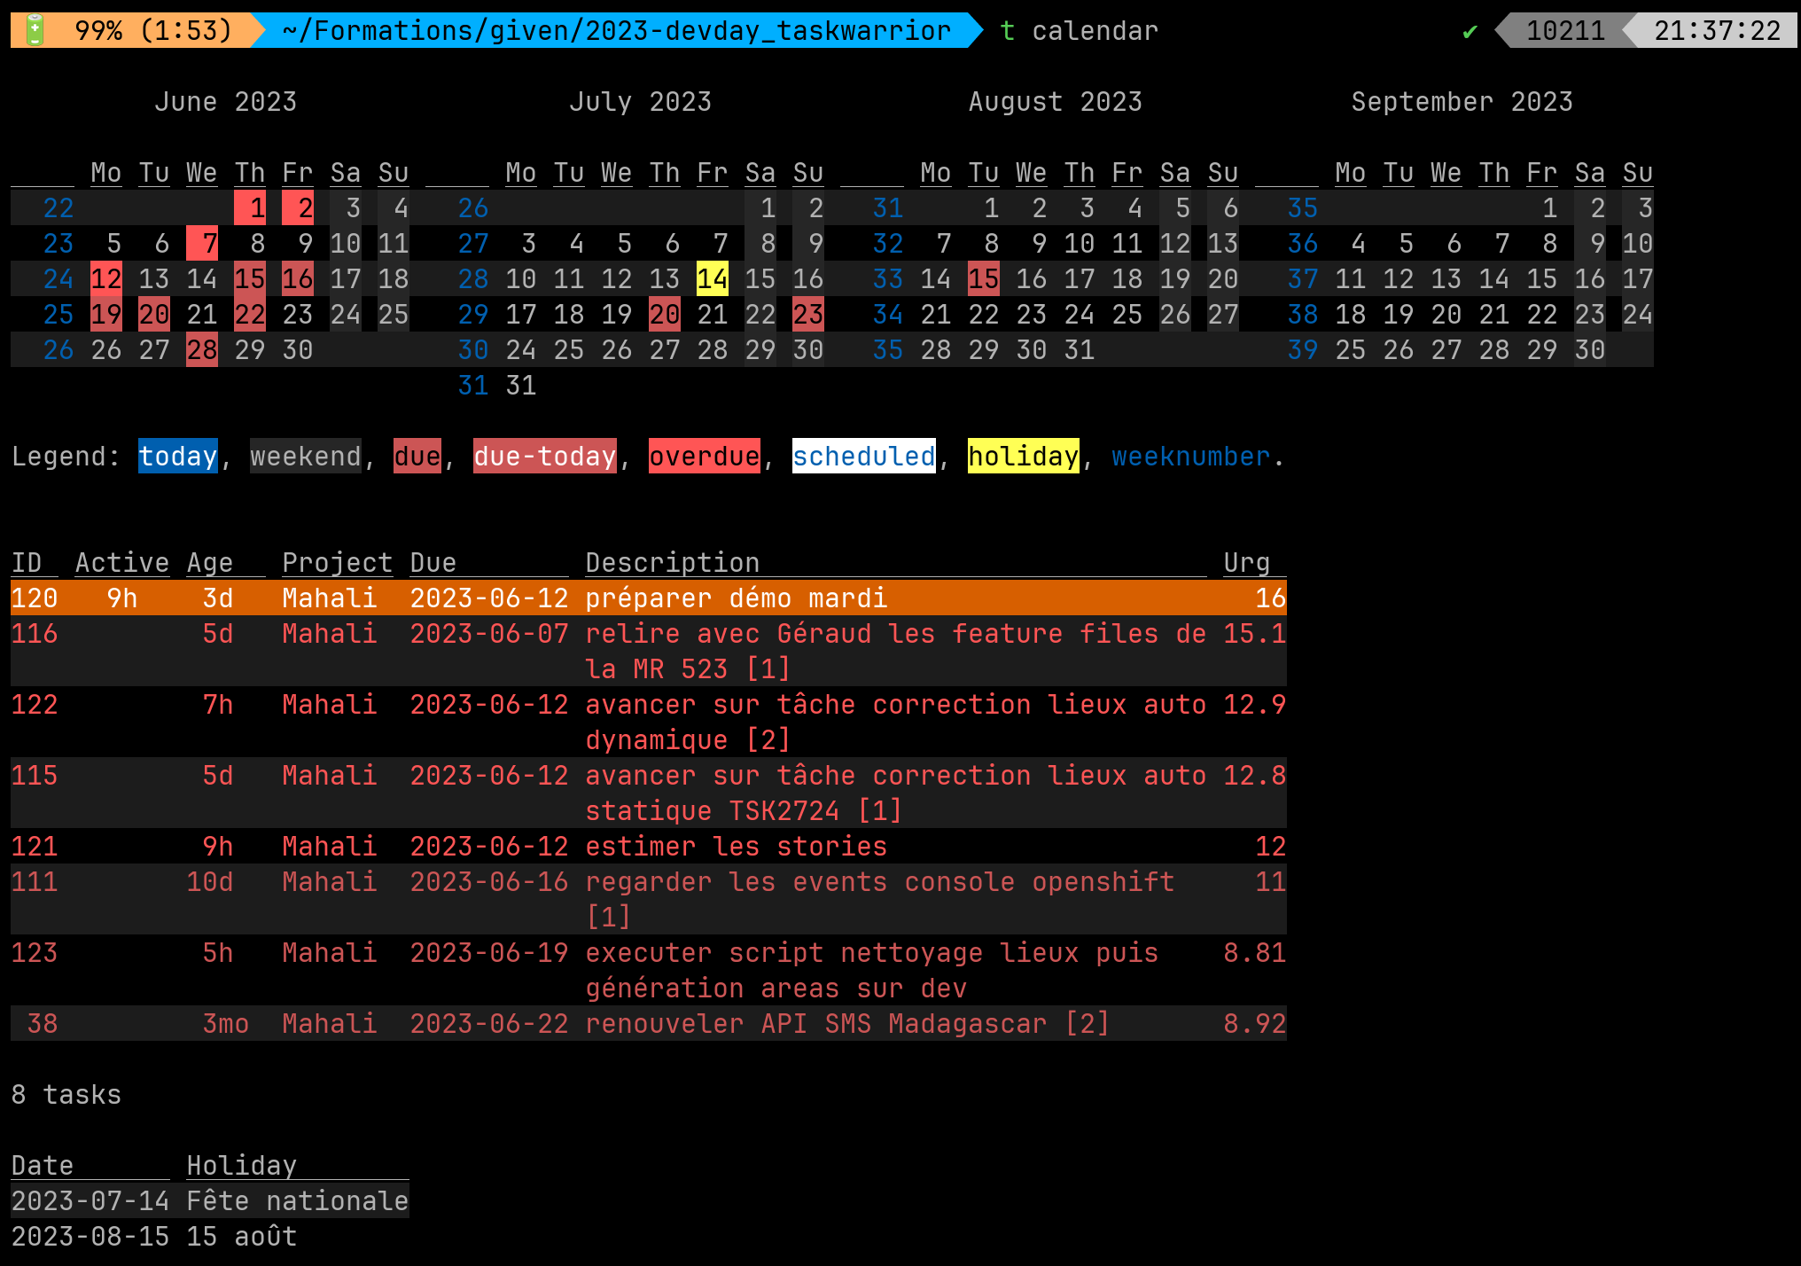Select the highlighted July 14 holiday date

[x=712, y=278]
